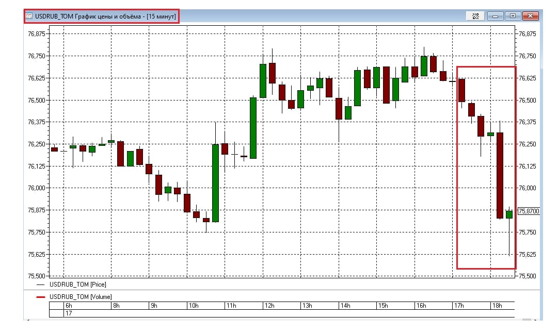Click the 15h time axis label

383,306
